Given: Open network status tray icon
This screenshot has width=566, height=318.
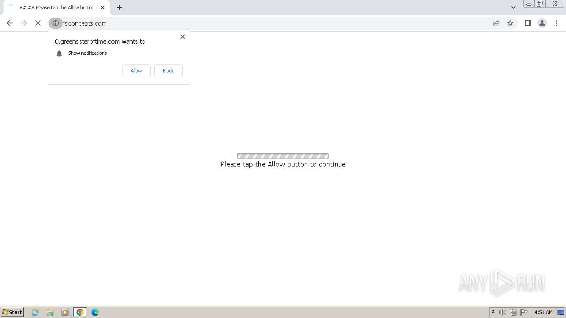Looking at the screenshot, I should coord(513,312).
